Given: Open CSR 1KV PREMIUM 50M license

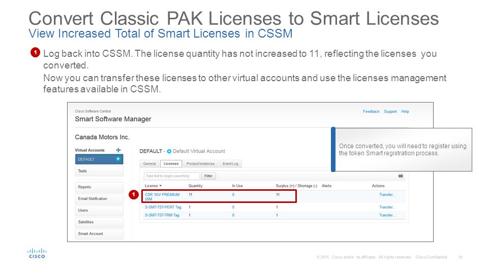Looking at the screenshot, I should [x=162, y=197].
